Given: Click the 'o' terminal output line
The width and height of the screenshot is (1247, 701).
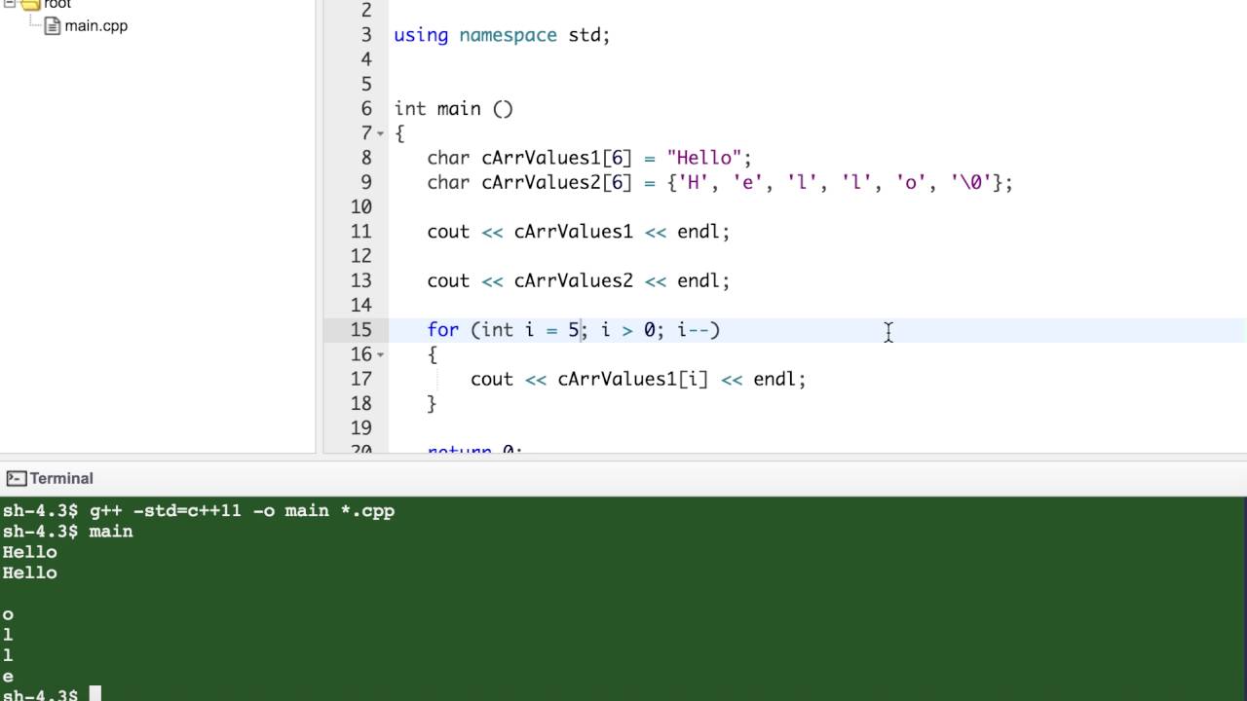Looking at the screenshot, I should [x=8, y=614].
